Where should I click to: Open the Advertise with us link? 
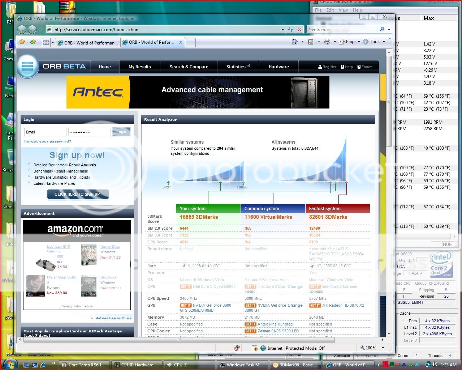point(113,318)
